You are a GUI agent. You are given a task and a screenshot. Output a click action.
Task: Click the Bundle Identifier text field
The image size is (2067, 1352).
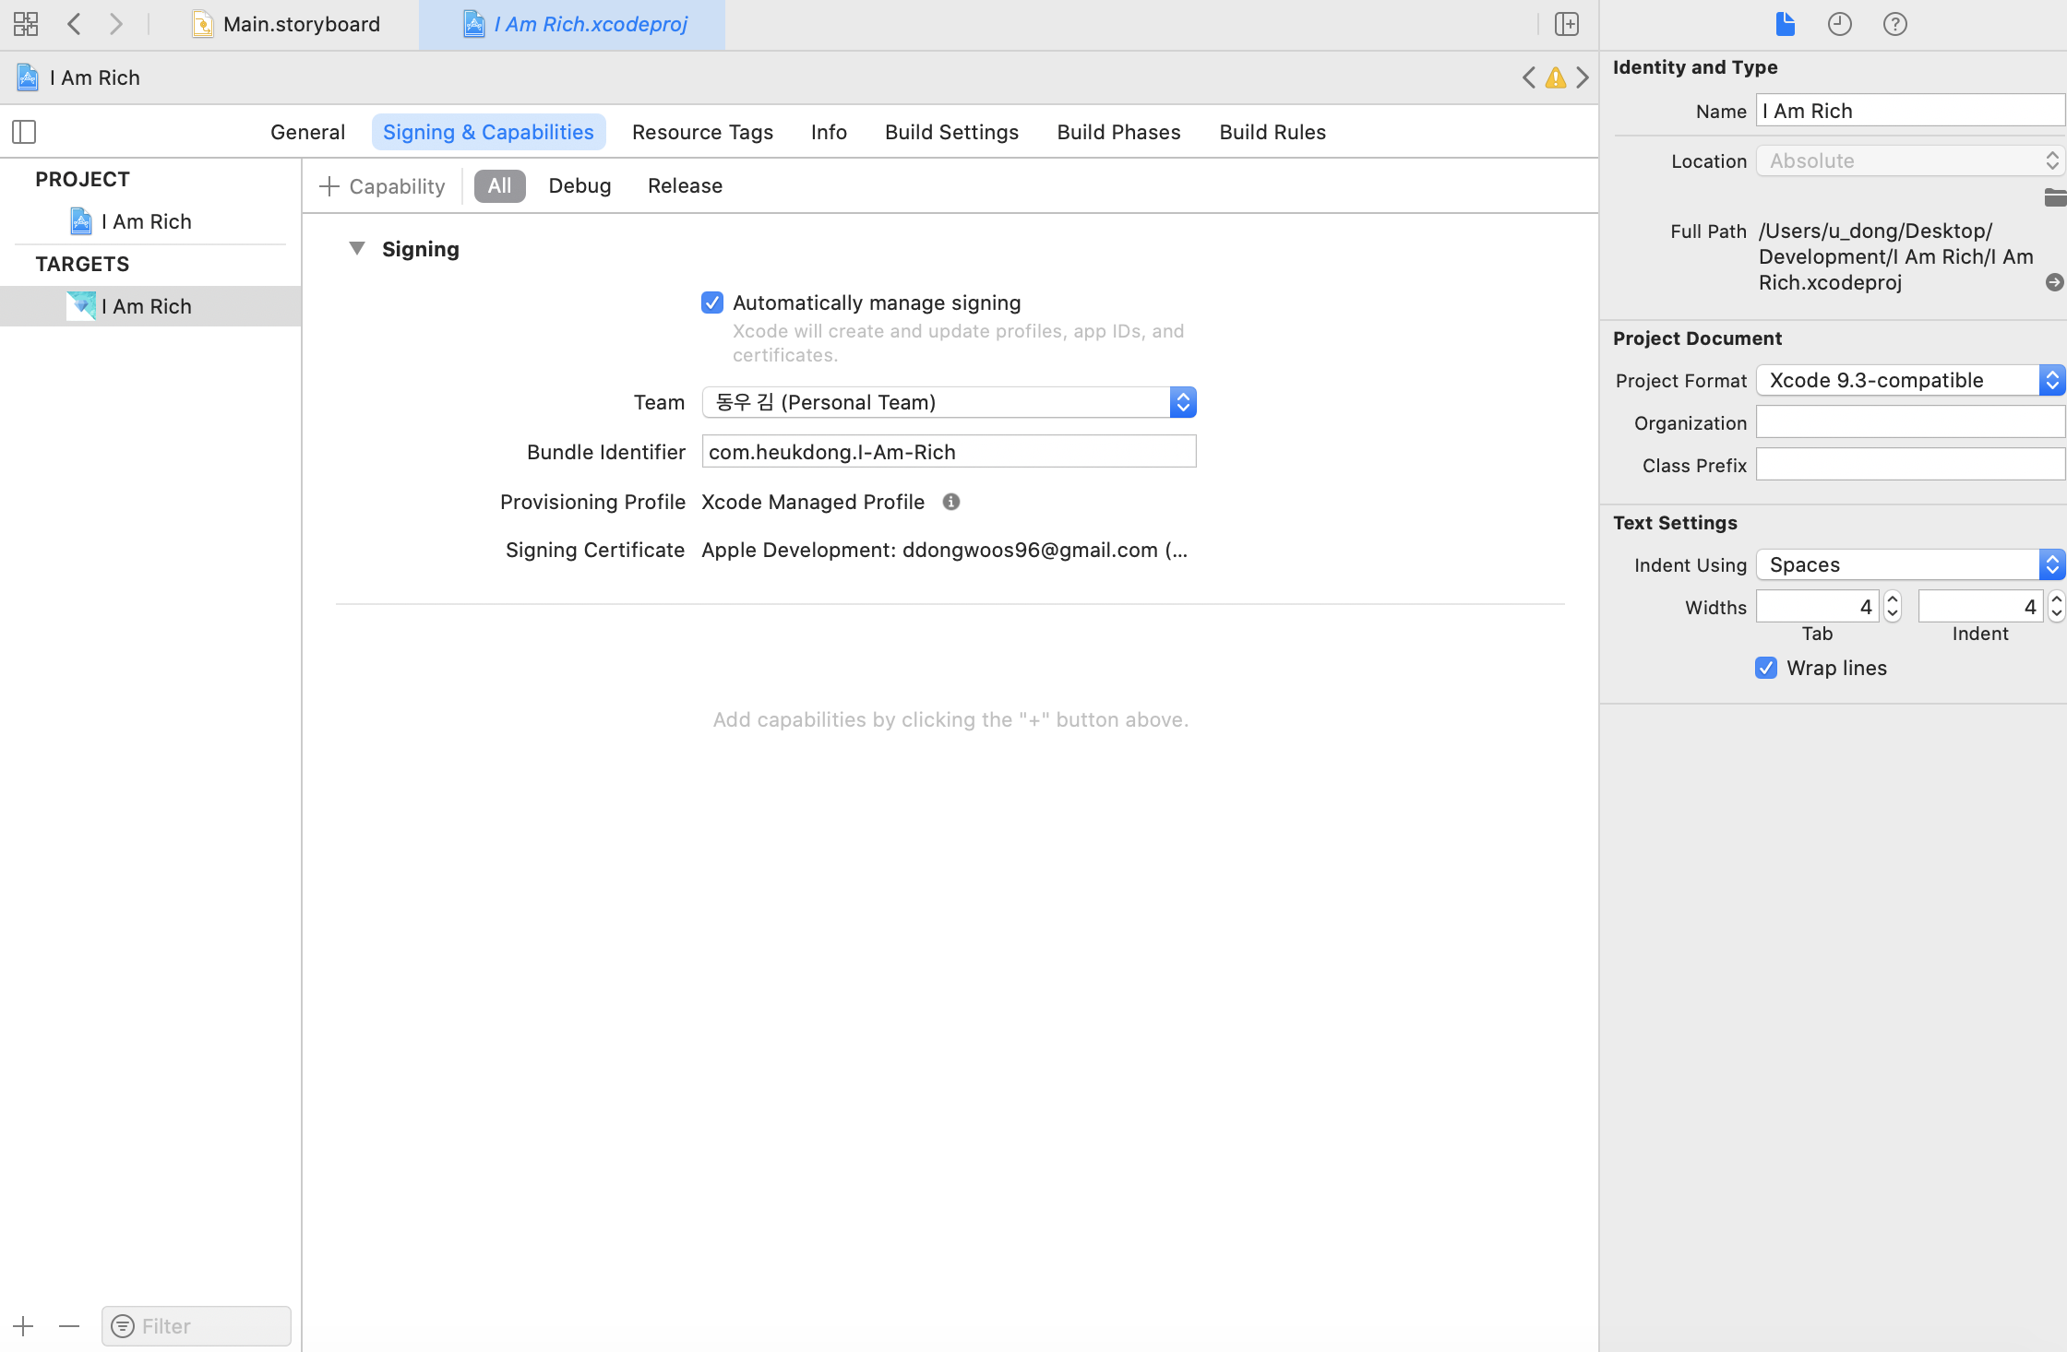pos(949,452)
